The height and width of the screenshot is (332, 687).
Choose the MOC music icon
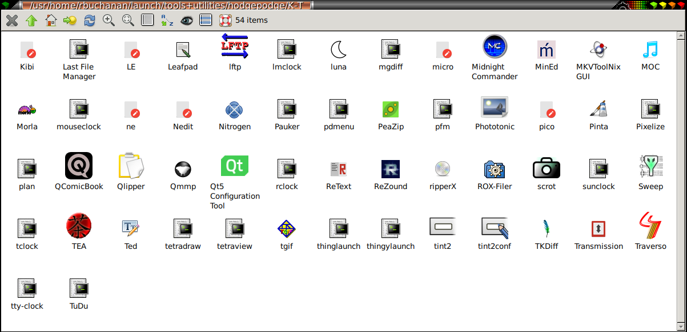coord(650,50)
